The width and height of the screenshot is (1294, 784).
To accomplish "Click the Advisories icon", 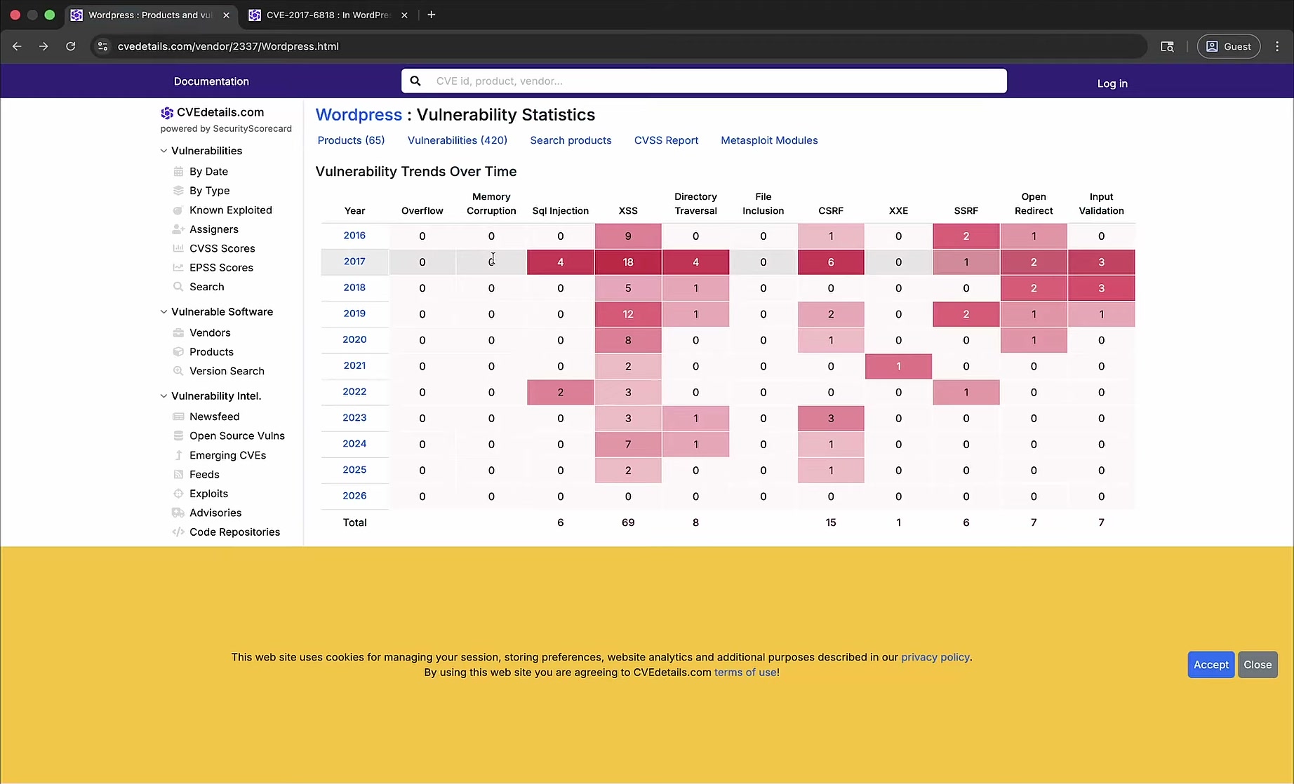I will 178,513.
